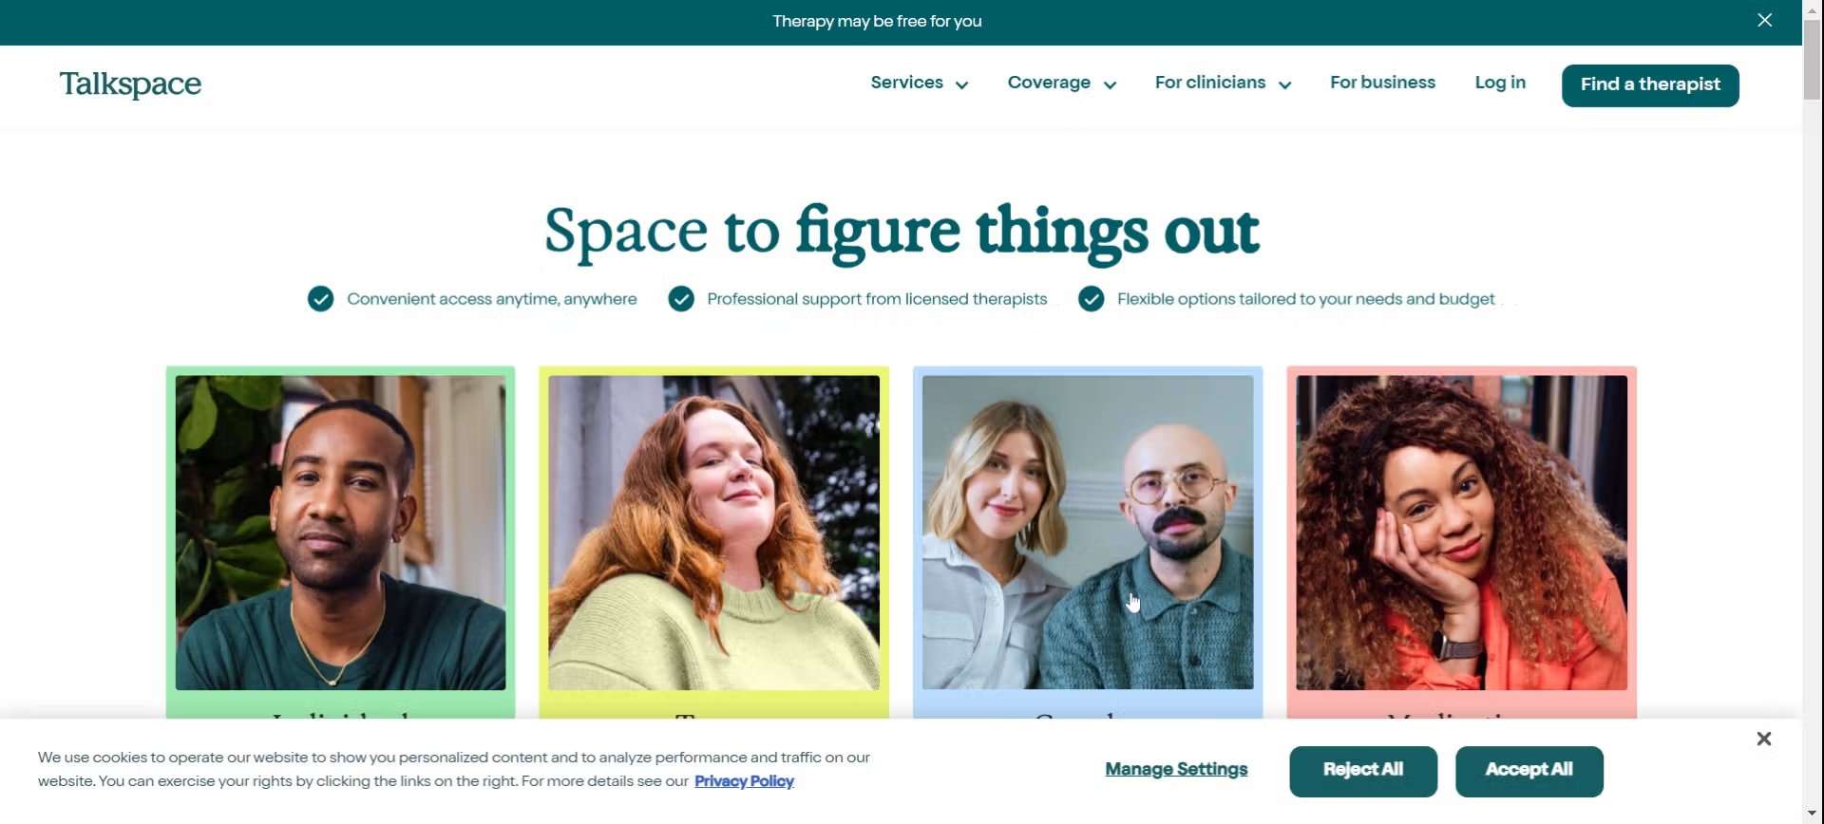This screenshot has height=824, width=1824.
Task: Open Manage Settings for cookies
Action: [x=1176, y=769]
